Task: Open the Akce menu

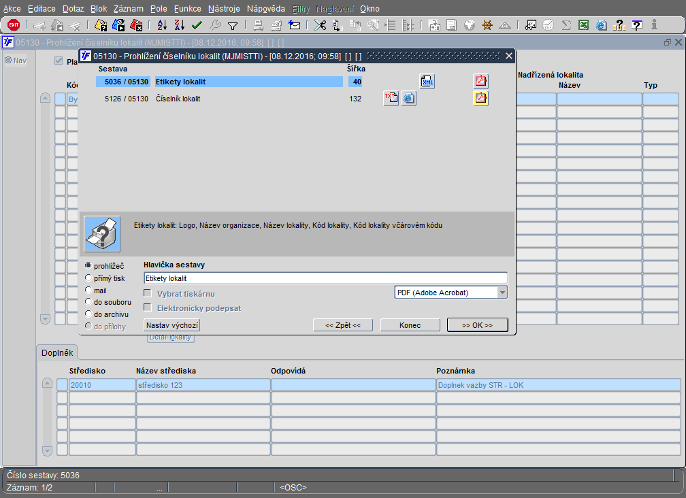Action: click(12, 9)
